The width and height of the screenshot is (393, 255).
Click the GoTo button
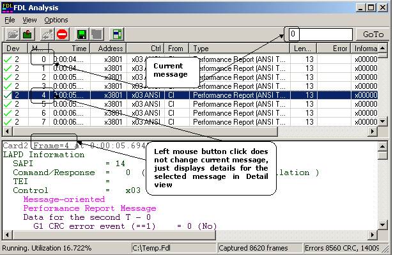373,34
